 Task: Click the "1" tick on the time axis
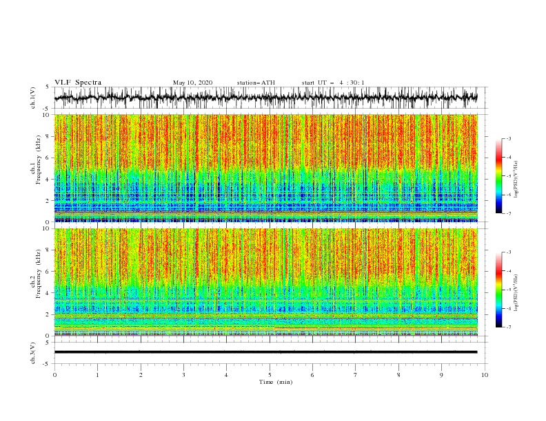[97, 375]
